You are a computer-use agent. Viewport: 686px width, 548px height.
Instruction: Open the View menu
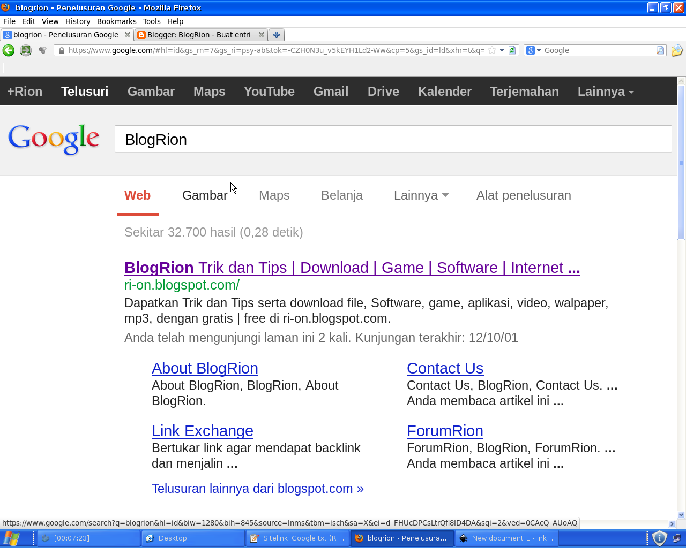click(50, 21)
